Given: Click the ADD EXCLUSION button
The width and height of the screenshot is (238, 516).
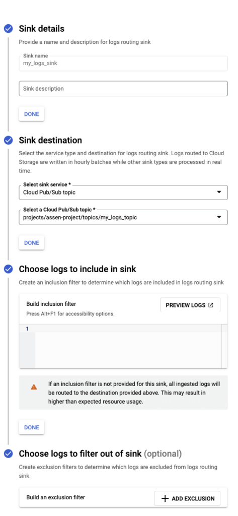Looking at the screenshot, I should point(187,498).
